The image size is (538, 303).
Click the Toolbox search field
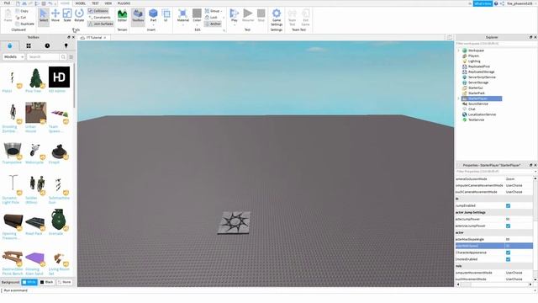(43, 56)
